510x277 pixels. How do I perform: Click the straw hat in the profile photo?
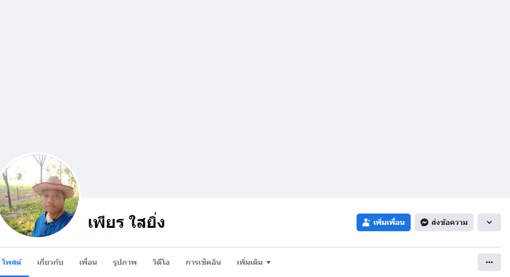(x=54, y=186)
